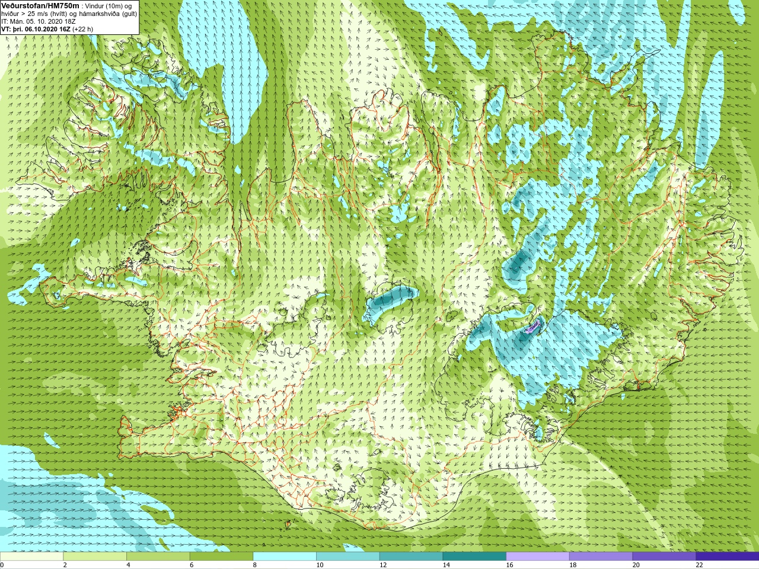Screen dimensions: 759x569
Task: Click the "IT: Mán. 05. 10. 2020 18Z" line
Action: coord(39,21)
